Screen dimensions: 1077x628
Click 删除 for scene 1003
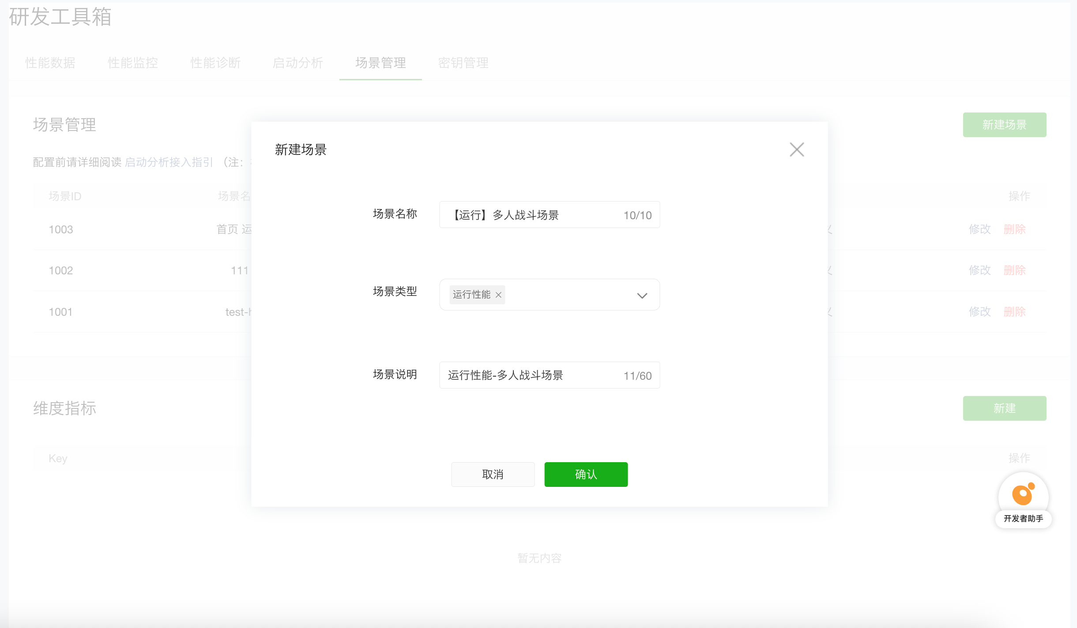pyautogui.click(x=1015, y=229)
